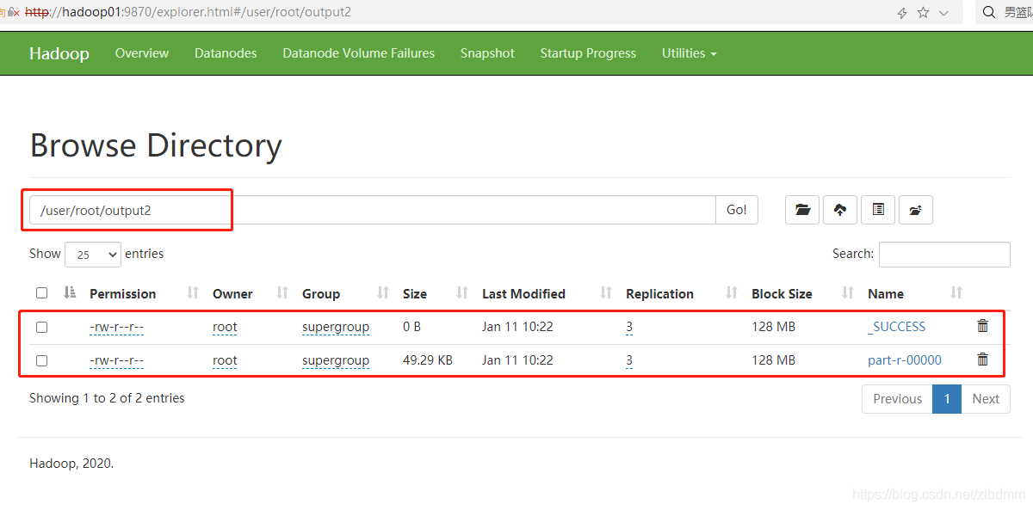Image resolution: width=1033 pixels, height=510 pixels.
Task: Click the browser bookmark star icon
Action: (923, 13)
